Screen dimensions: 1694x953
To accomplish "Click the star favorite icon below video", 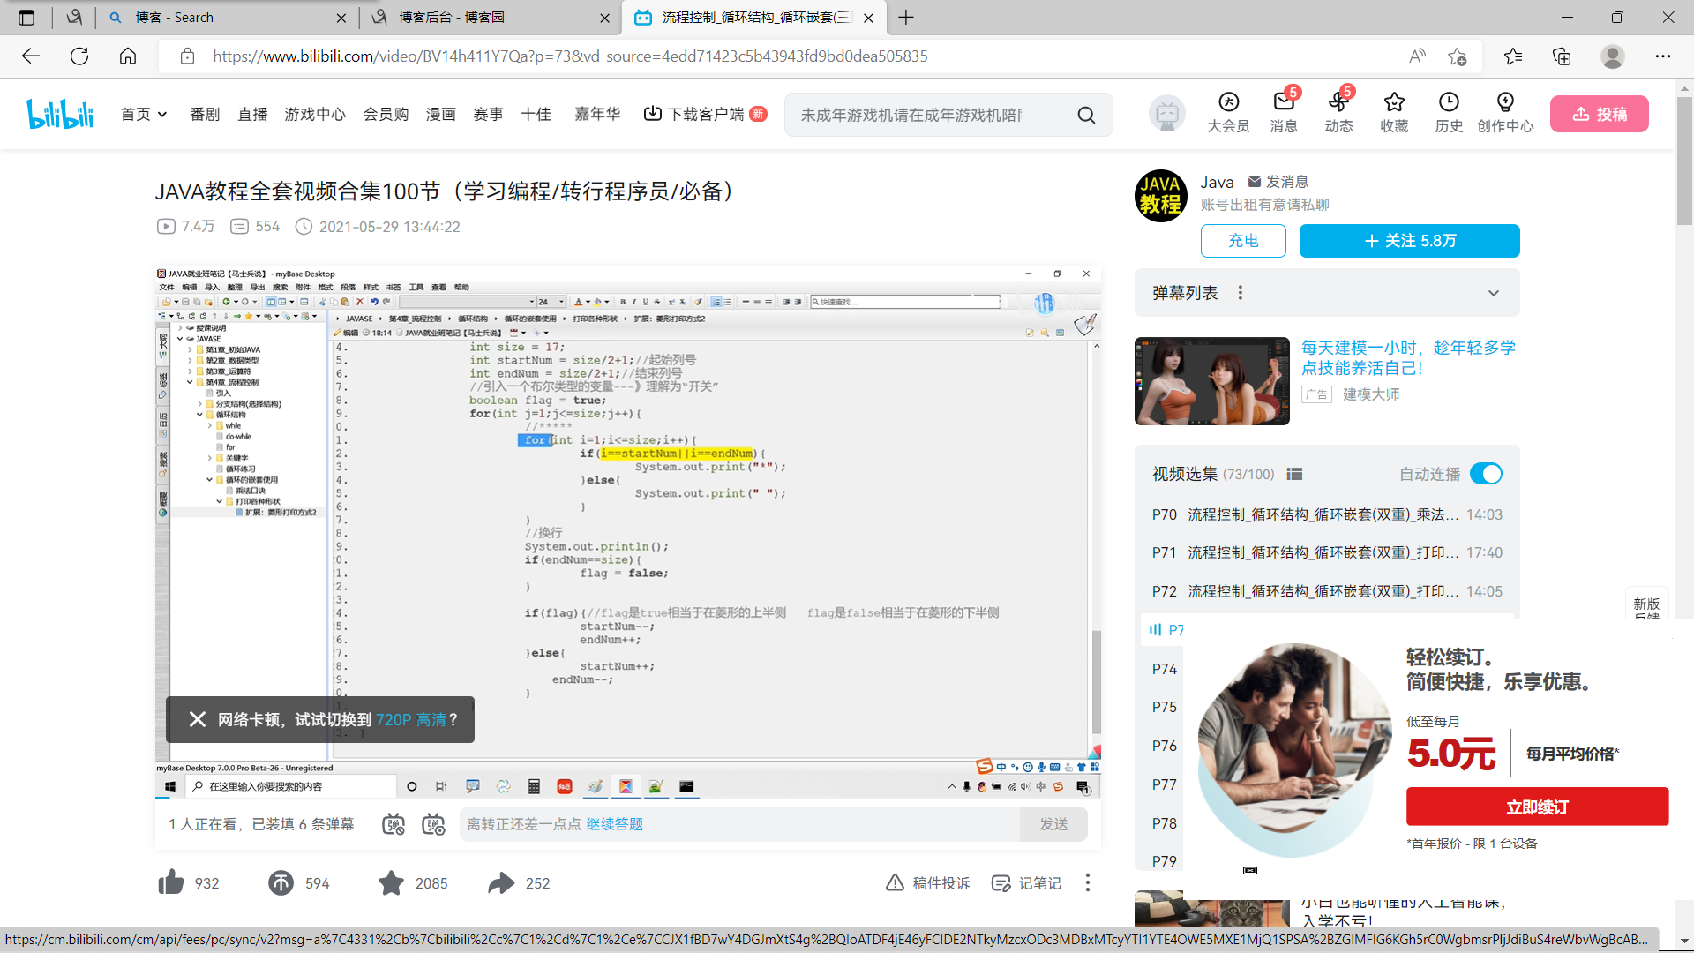I will (391, 882).
